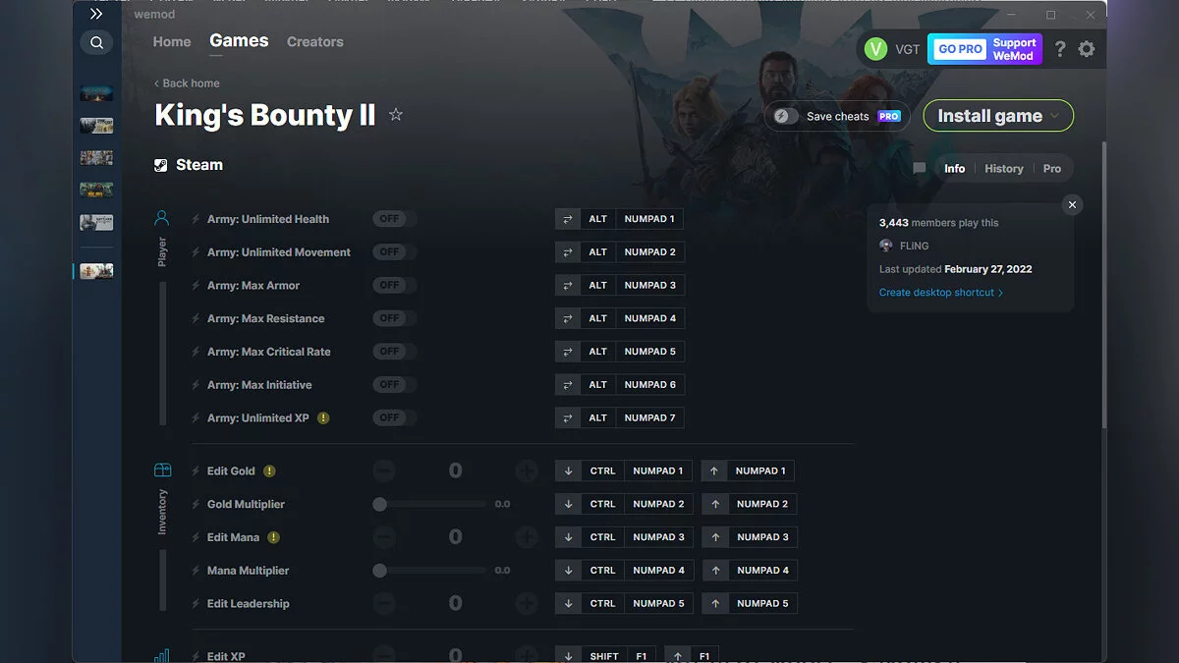
Task: Select the Stats category bar chart icon
Action: pyautogui.click(x=162, y=656)
